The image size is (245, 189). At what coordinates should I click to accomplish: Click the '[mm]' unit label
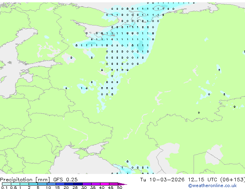click(43, 180)
